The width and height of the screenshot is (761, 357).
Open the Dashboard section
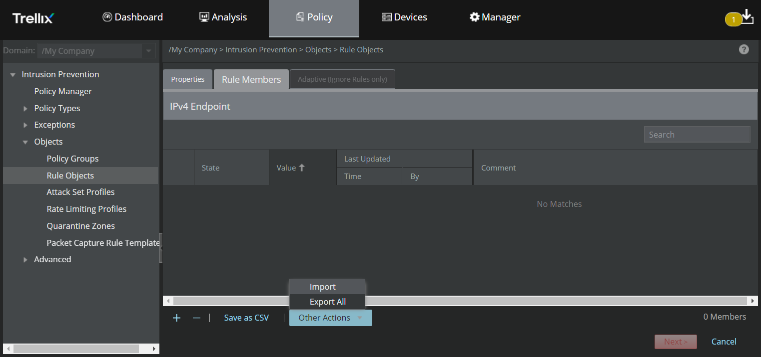[x=132, y=17]
